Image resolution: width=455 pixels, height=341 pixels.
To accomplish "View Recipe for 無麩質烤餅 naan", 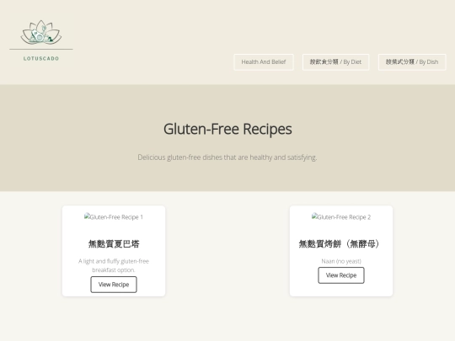I will click(341, 275).
